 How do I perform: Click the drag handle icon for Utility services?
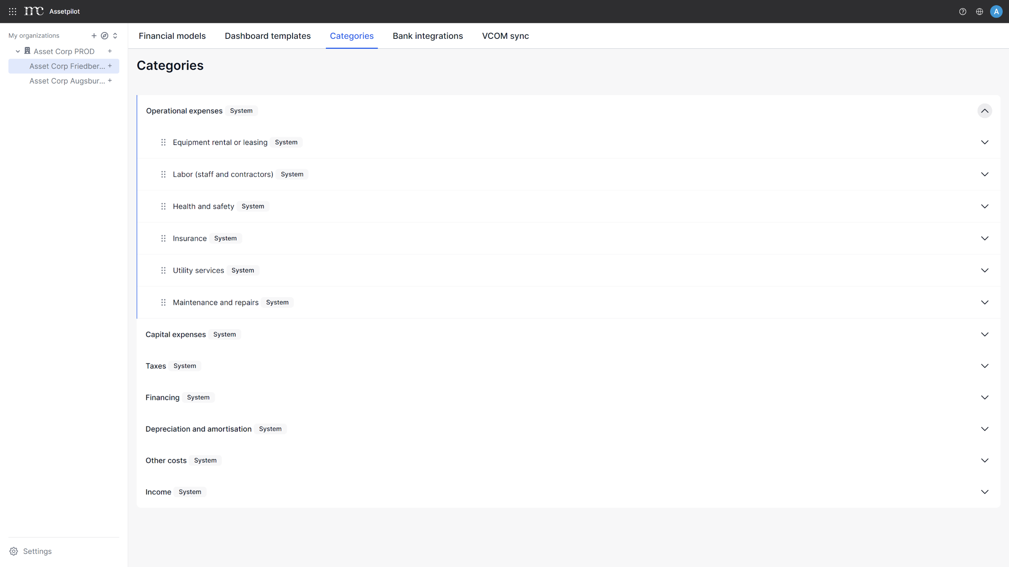click(x=162, y=270)
